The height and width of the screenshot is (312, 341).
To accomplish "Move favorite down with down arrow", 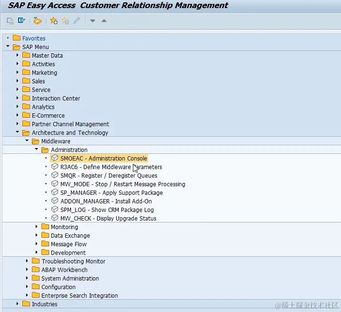I will coord(93,21).
